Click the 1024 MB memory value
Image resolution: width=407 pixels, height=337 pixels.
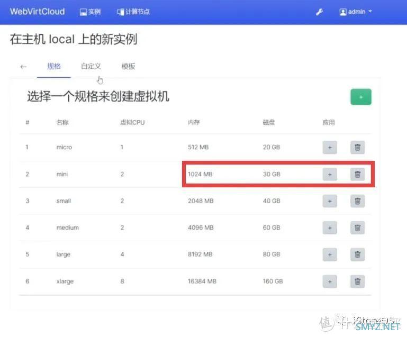(x=200, y=174)
